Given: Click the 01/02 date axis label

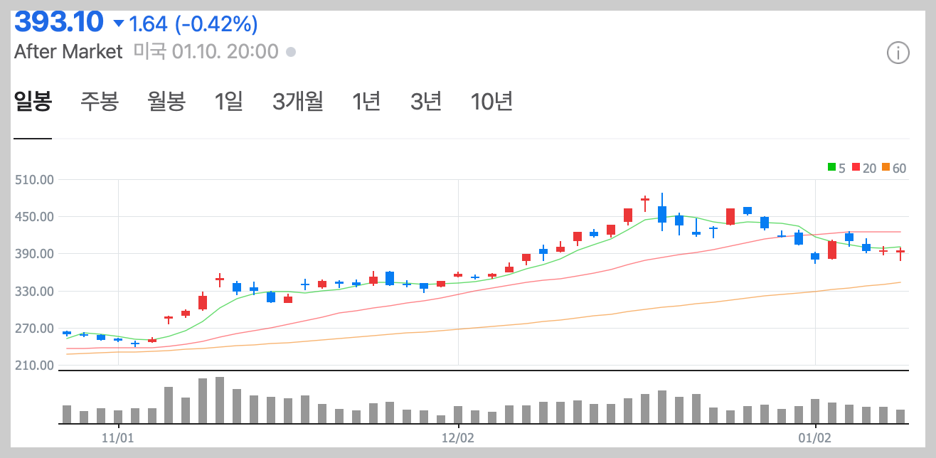Looking at the screenshot, I should click(x=815, y=437).
